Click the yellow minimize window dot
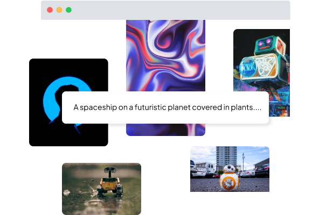Image resolution: width=319 pixels, height=215 pixels. click(x=59, y=10)
